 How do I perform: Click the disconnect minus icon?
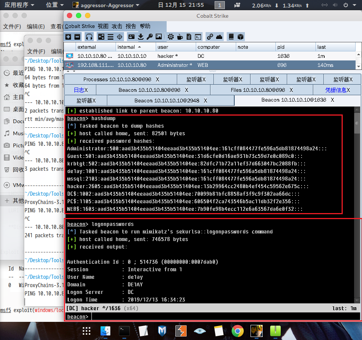[x=77, y=37]
